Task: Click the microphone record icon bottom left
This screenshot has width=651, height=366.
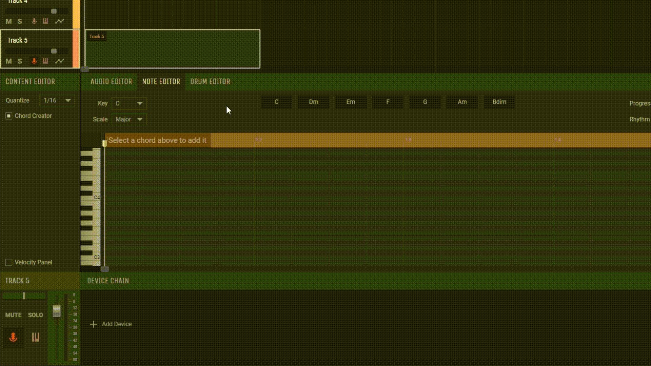Action: (13, 337)
